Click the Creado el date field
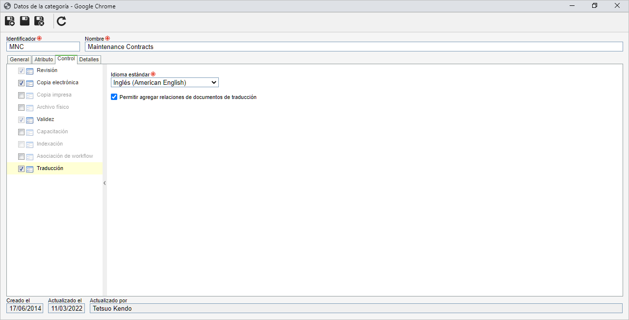Image resolution: width=629 pixels, height=320 pixels. tap(25, 308)
